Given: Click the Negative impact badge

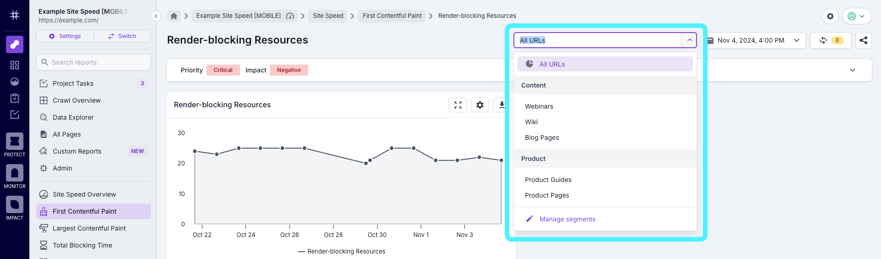Looking at the screenshot, I should 289,70.
